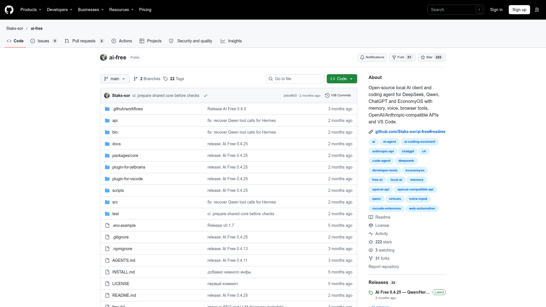
Task: Expand the Businesses menu
Action: tap(91, 10)
